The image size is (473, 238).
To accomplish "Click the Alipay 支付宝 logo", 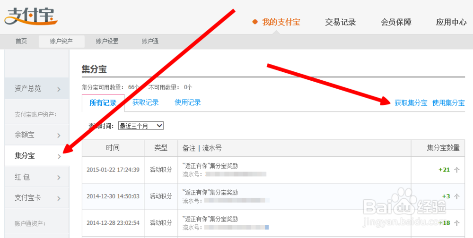I will 31,16.
